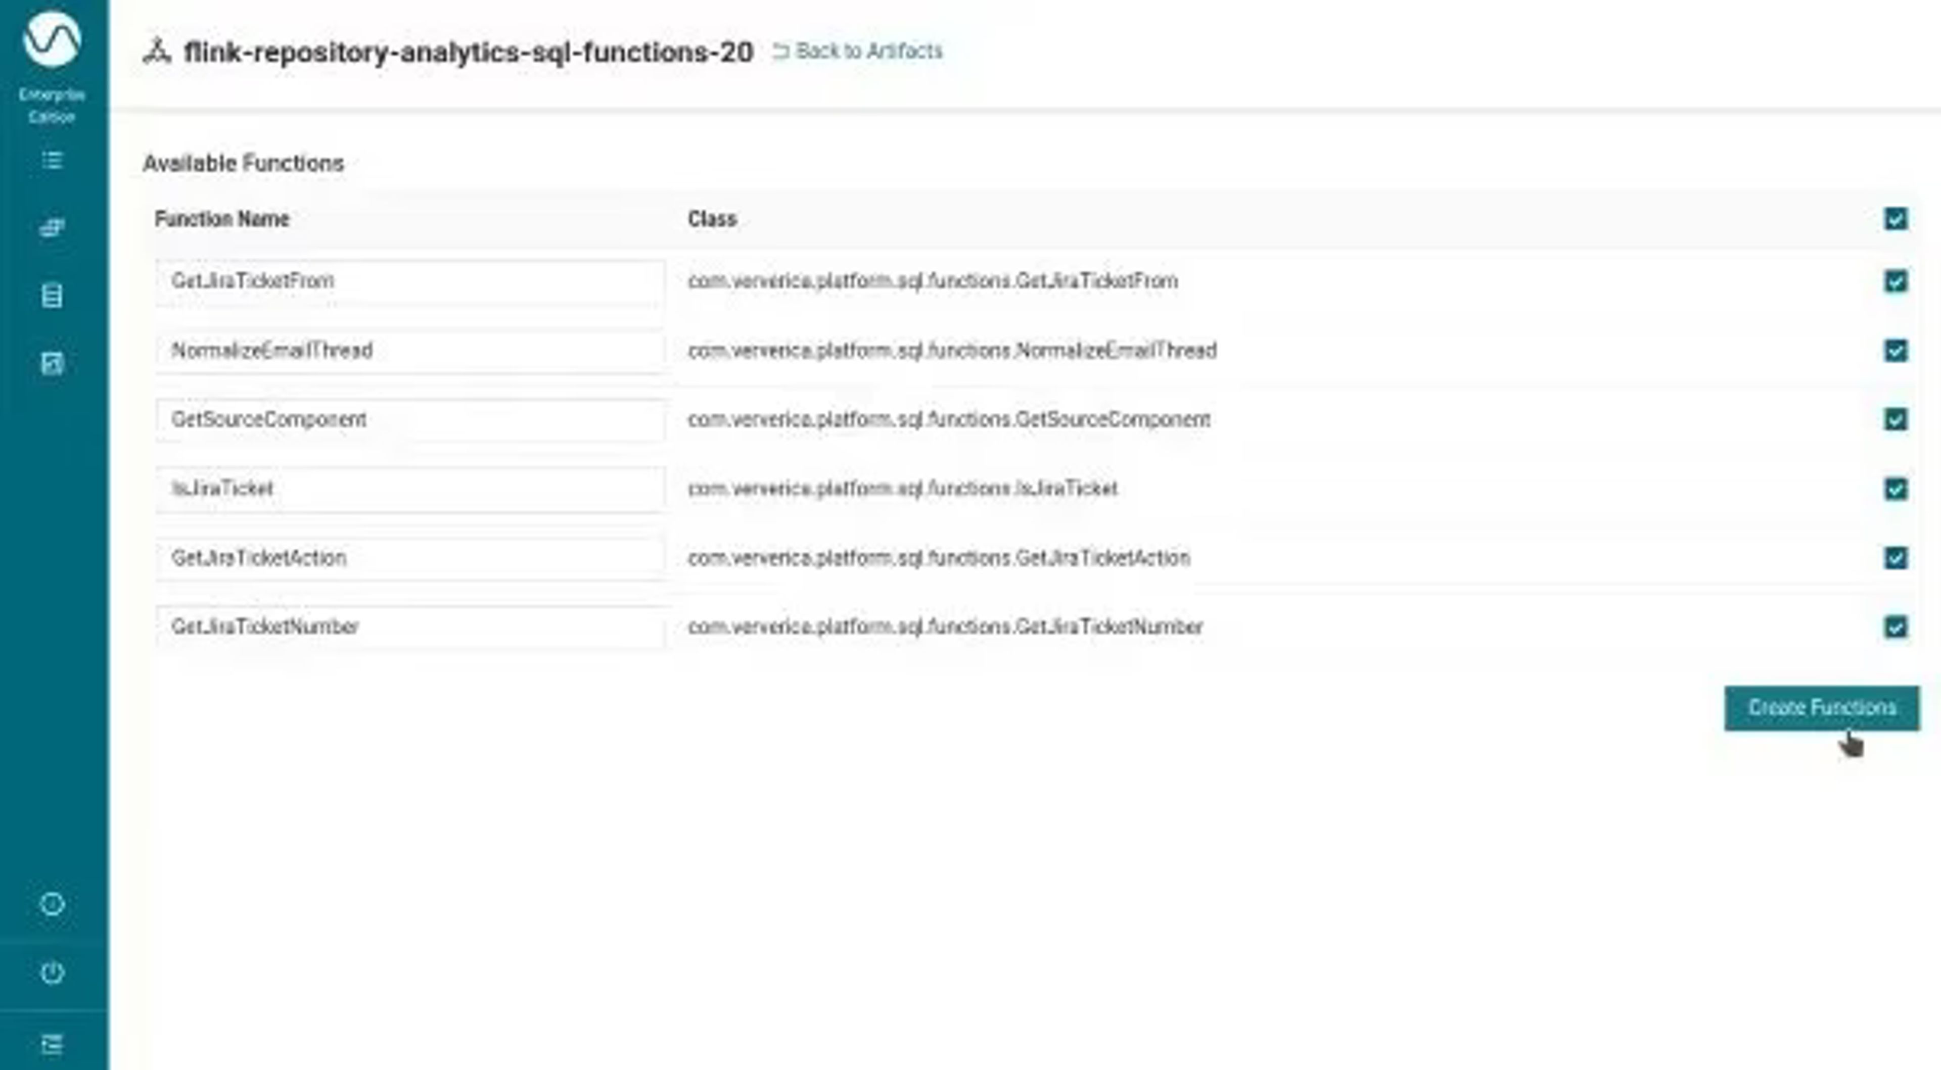Select the class path ending in NormalizeEmailThread
Image resolution: width=1941 pixels, height=1070 pixels.
952,350
